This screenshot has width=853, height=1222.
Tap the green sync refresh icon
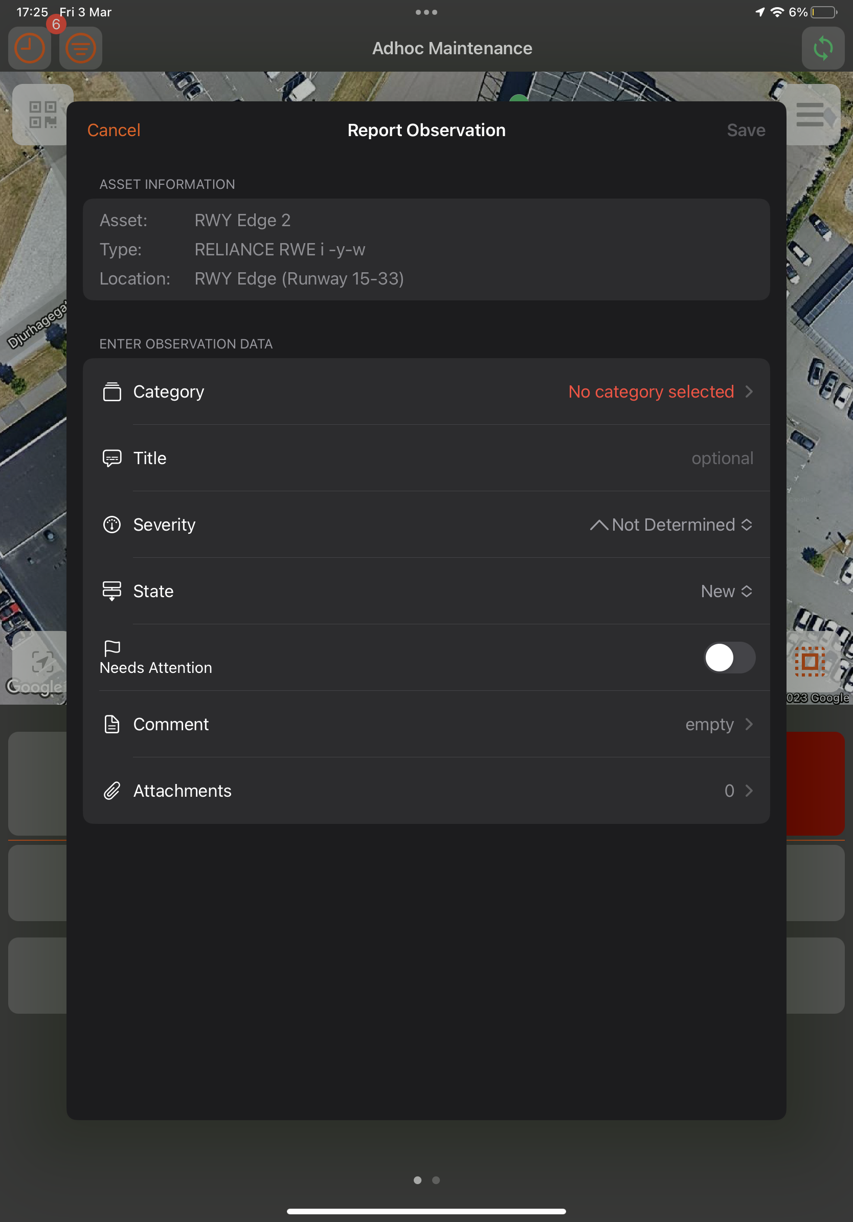(822, 49)
